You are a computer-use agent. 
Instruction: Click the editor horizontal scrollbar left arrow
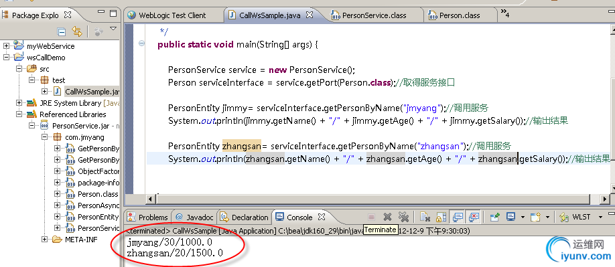[151, 199]
